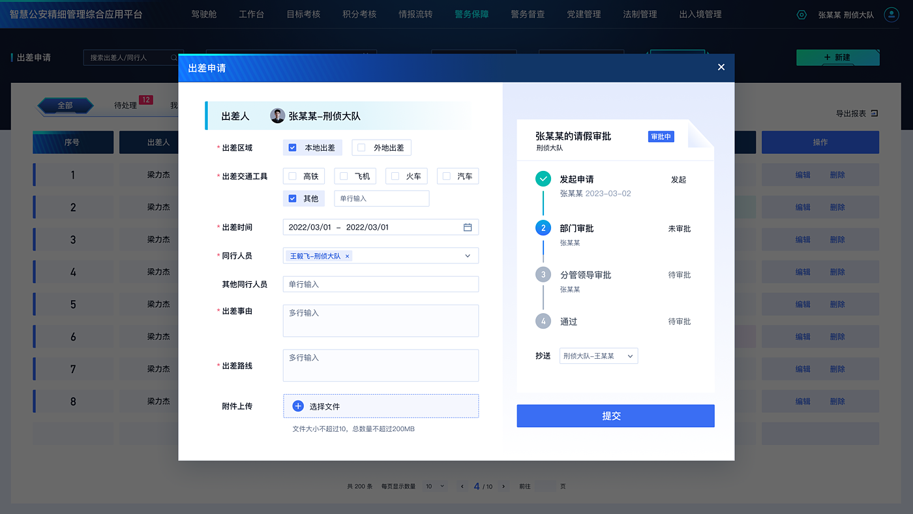
Task: Open 出入境管理 in top navigation
Action: (x=700, y=14)
